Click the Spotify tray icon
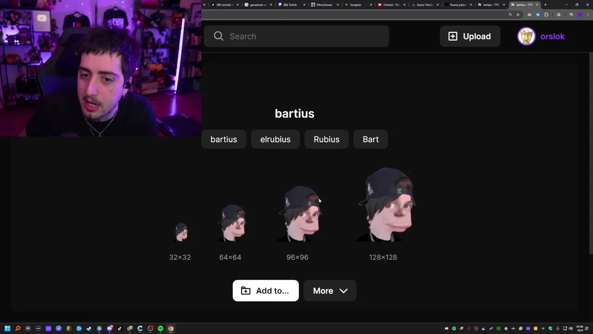 pos(454,328)
